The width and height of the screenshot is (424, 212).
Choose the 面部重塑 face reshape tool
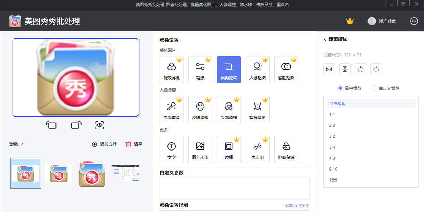coord(171,110)
